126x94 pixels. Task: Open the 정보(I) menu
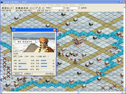tap(10, 5)
